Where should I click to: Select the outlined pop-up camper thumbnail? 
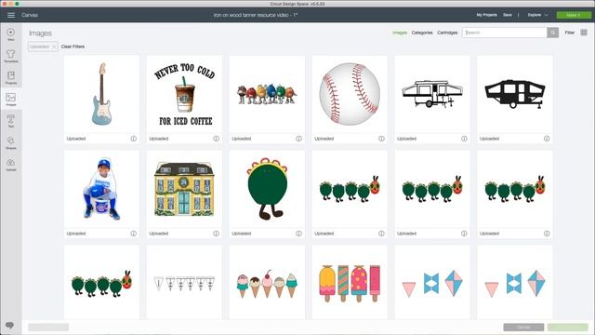(432, 94)
